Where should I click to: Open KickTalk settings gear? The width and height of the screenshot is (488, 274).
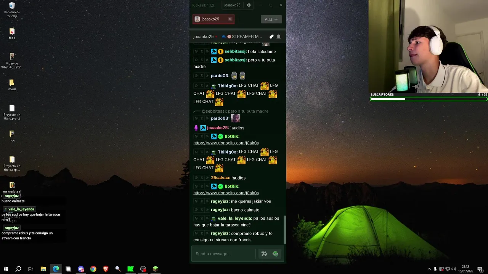(x=249, y=5)
